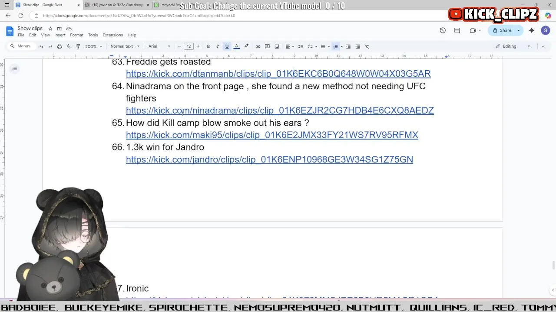The height and width of the screenshot is (312, 556).
Task: Collapse the menus with chevron
Action: 543,46
